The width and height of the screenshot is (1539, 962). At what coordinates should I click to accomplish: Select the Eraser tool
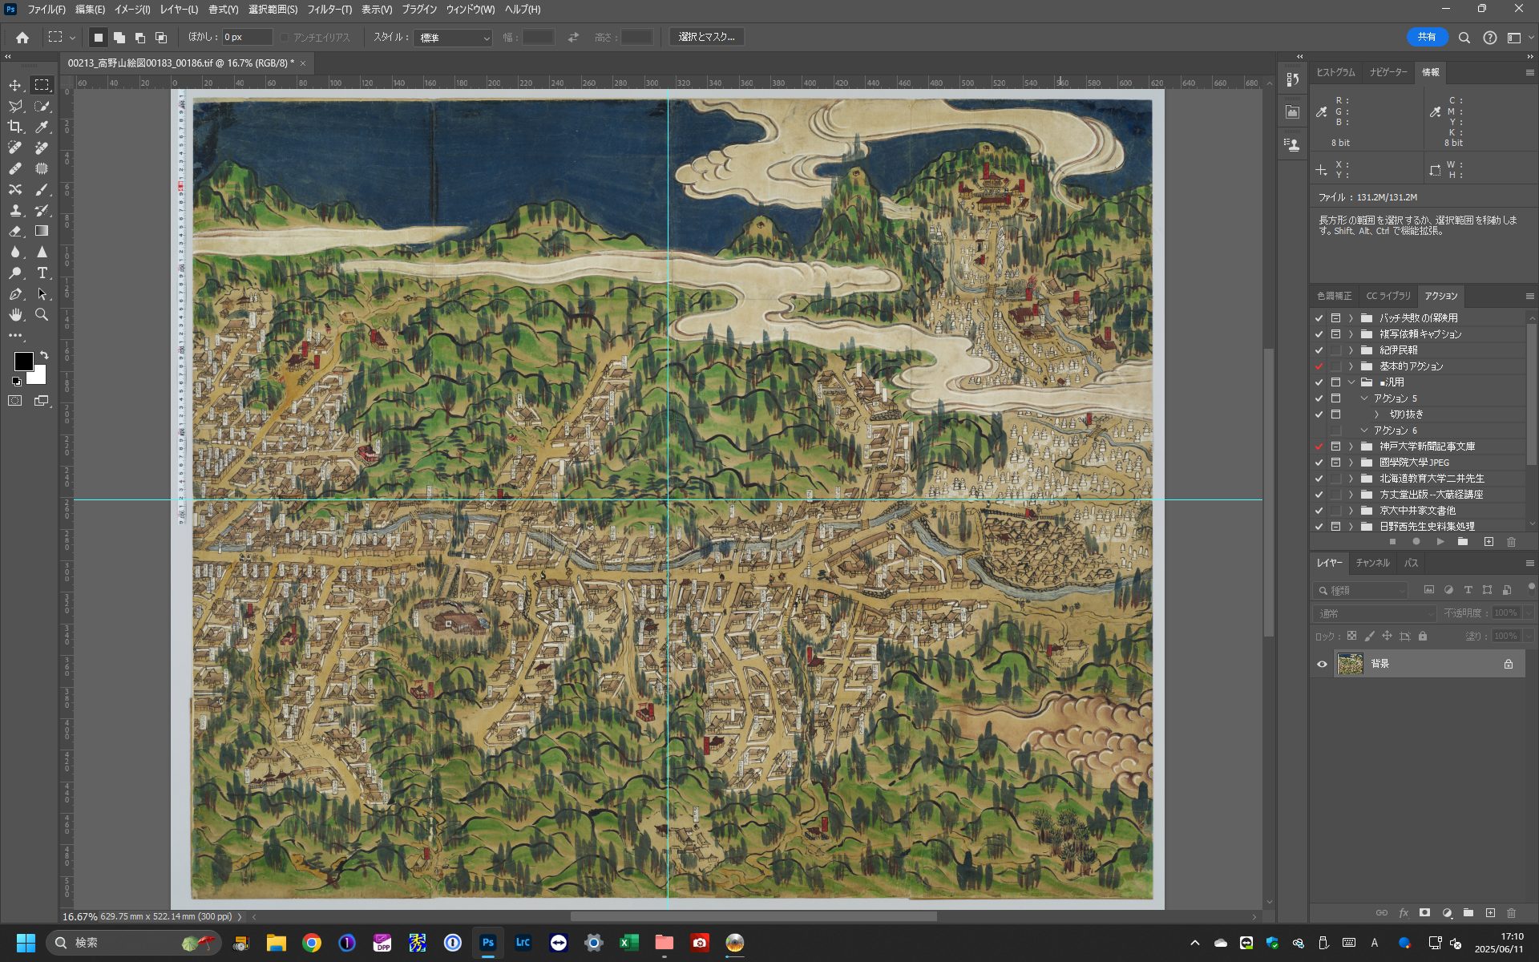pyautogui.click(x=15, y=231)
